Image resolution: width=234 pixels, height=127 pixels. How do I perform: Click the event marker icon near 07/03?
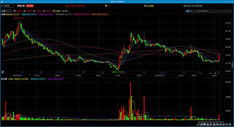click(40, 72)
